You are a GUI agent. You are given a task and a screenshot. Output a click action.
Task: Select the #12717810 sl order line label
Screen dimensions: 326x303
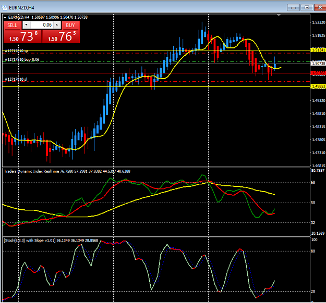tap(16, 79)
